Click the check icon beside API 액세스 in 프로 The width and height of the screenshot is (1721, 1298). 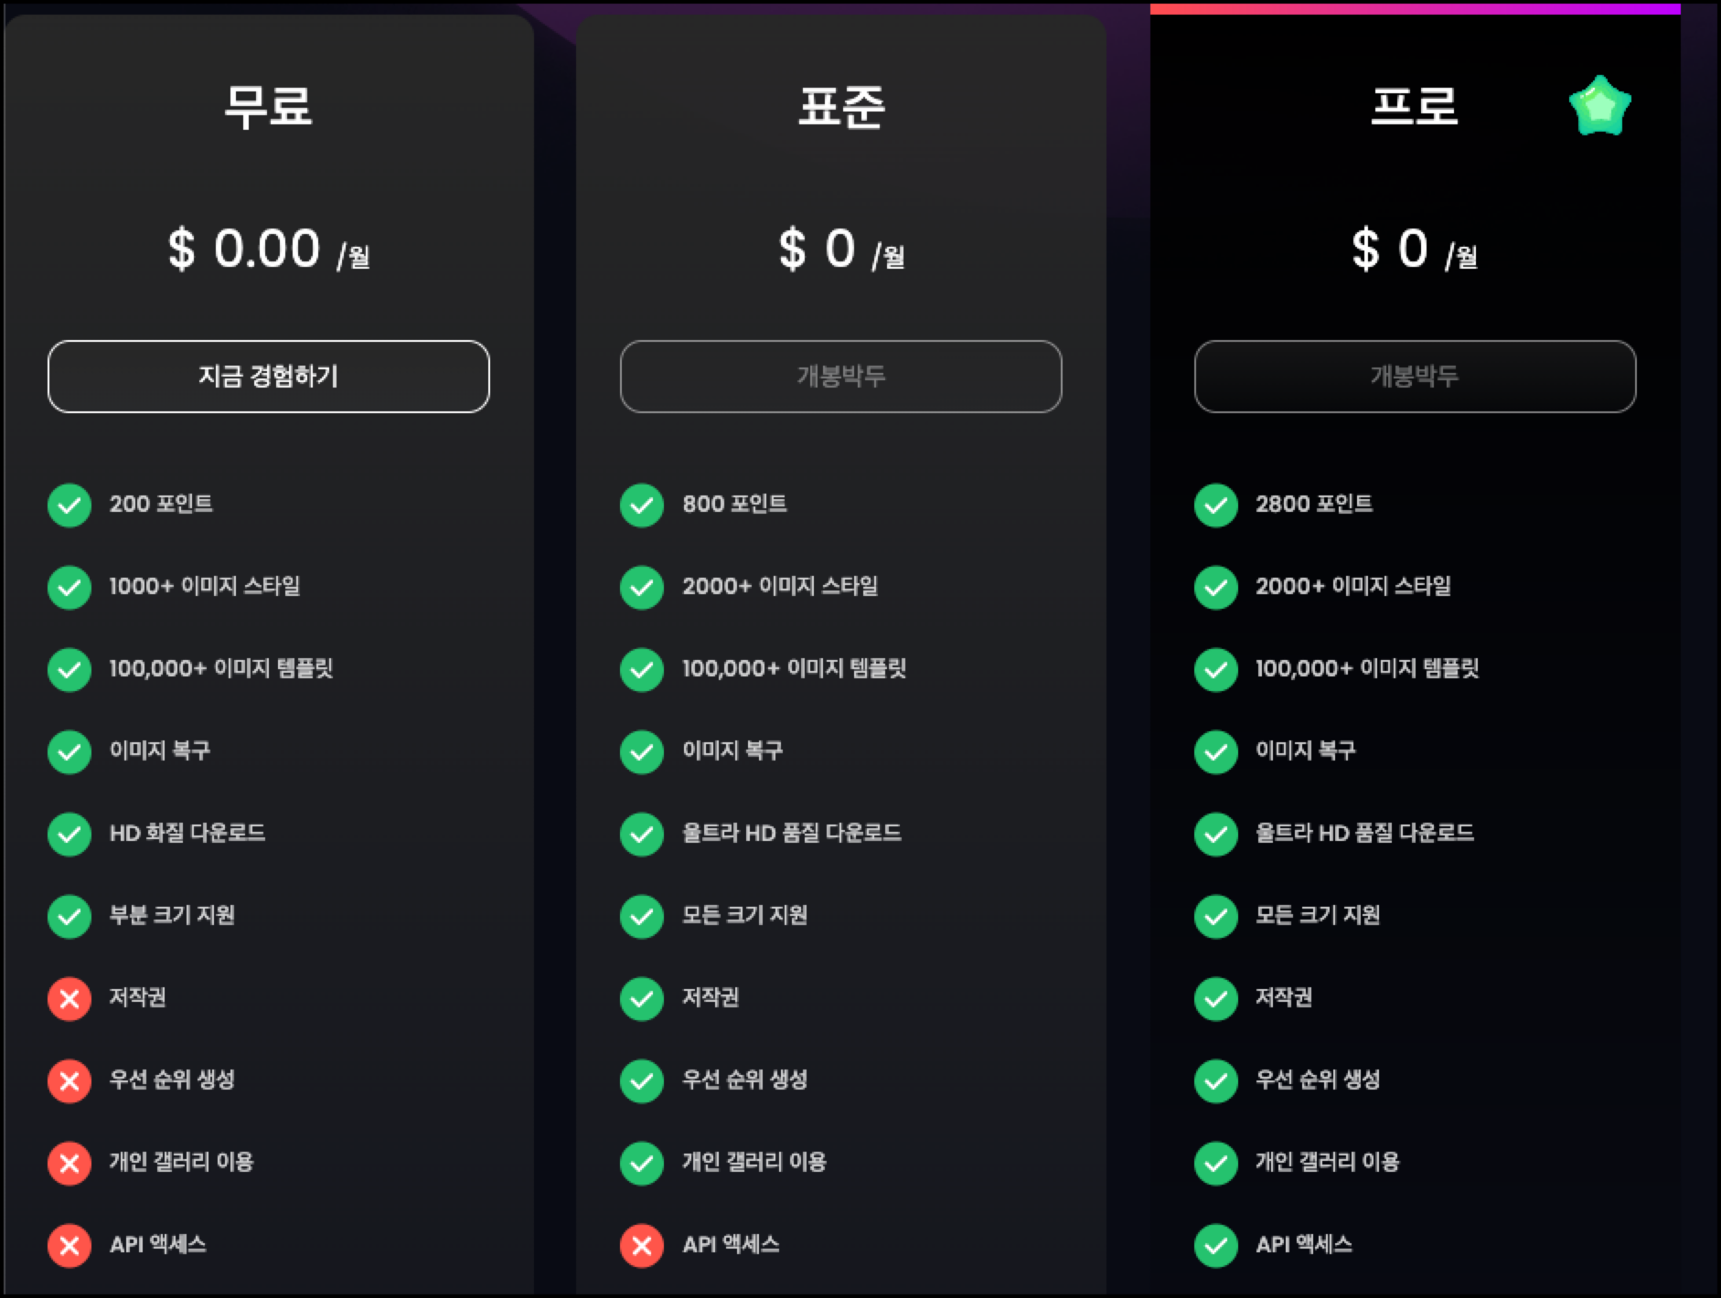1215,1245
